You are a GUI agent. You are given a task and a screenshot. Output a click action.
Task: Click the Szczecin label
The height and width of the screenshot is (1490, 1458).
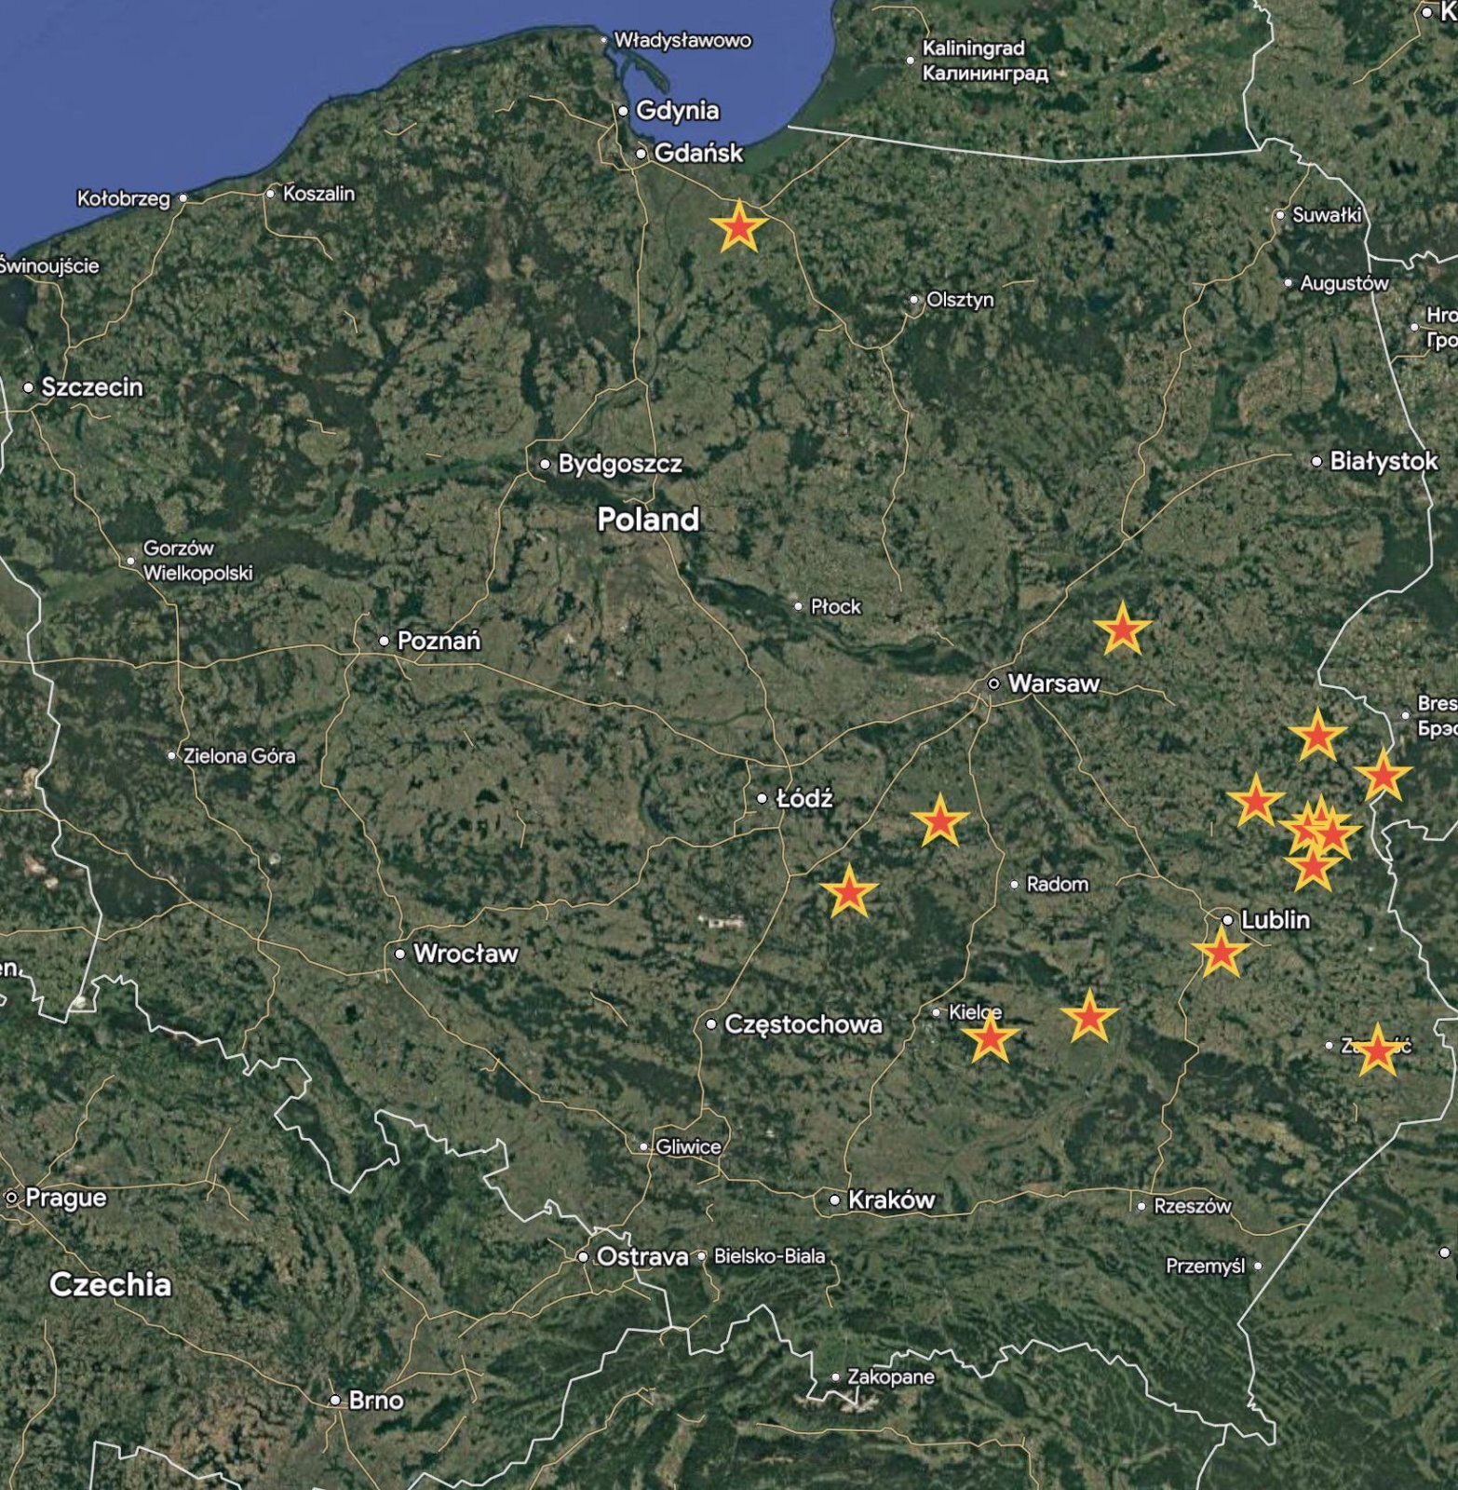tap(92, 386)
